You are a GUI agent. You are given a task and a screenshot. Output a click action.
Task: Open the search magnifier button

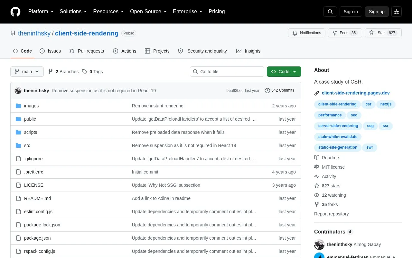pos(330,12)
